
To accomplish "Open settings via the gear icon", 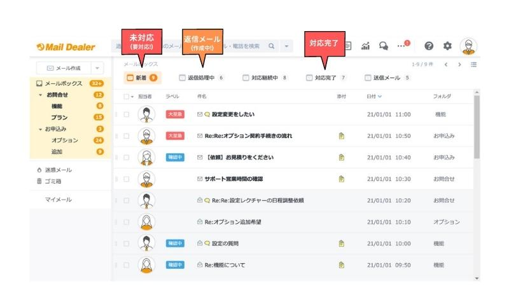I will [447, 46].
